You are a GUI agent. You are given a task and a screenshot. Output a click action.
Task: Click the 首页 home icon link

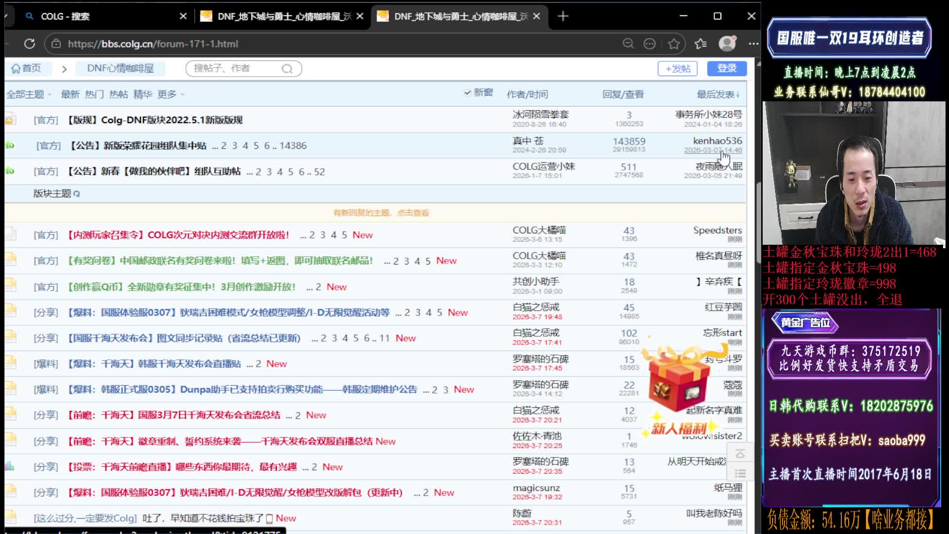[x=26, y=68]
